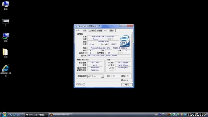Click the CPU-Z title bar icon
The width and height of the screenshot is (208, 117).
pos(76,26)
